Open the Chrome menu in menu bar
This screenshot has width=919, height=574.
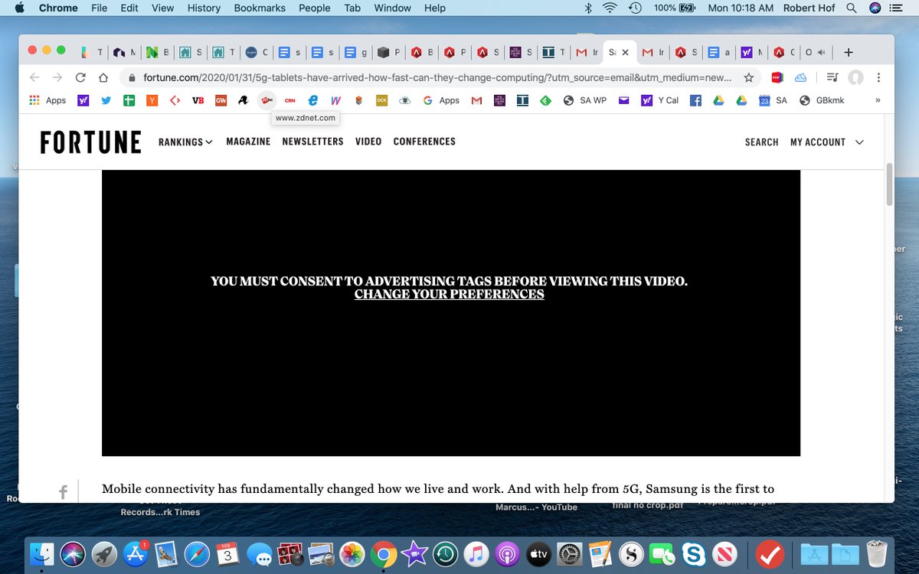[x=58, y=8]
